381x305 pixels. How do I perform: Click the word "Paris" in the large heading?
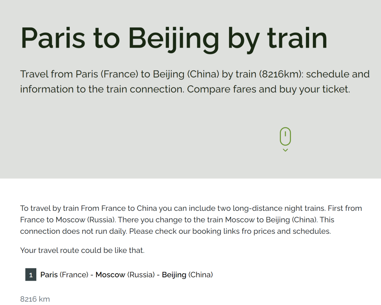(x=53, y=37)
